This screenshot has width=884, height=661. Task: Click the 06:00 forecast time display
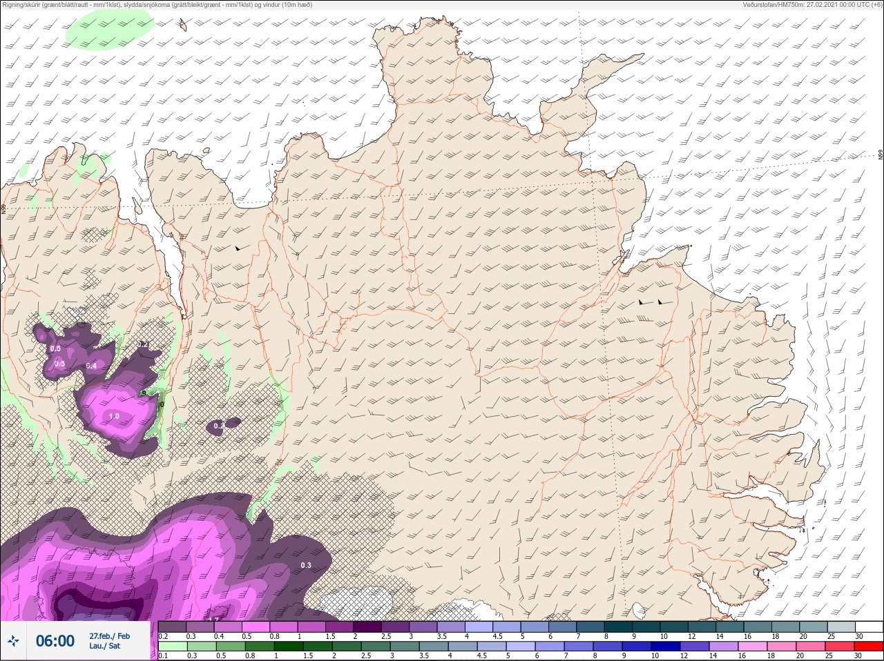tap(55, 641)
